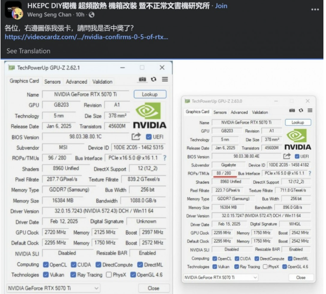Click refresh icon in GPU-Z 2.63.0 window
Screen dimensions: 326x294
(301, 110)
